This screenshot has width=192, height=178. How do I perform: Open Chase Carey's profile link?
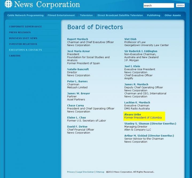[75, 105]
